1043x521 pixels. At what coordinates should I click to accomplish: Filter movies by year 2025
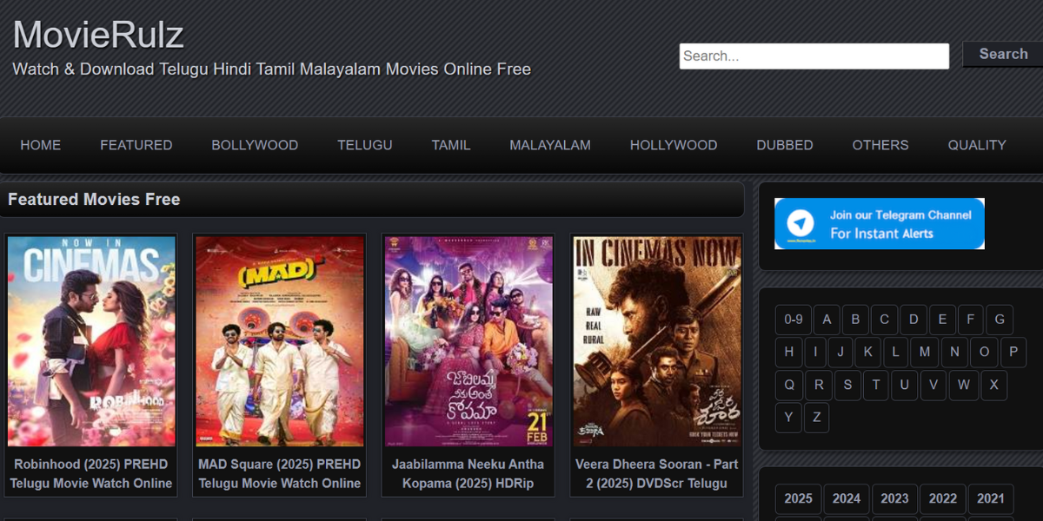(x=798, y=498)
